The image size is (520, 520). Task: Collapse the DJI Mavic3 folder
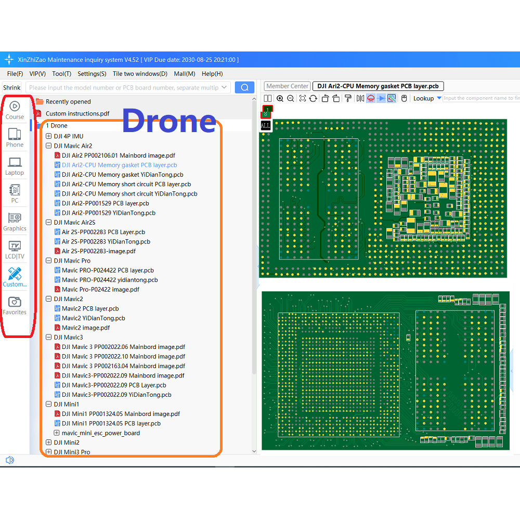pos(48,337)
